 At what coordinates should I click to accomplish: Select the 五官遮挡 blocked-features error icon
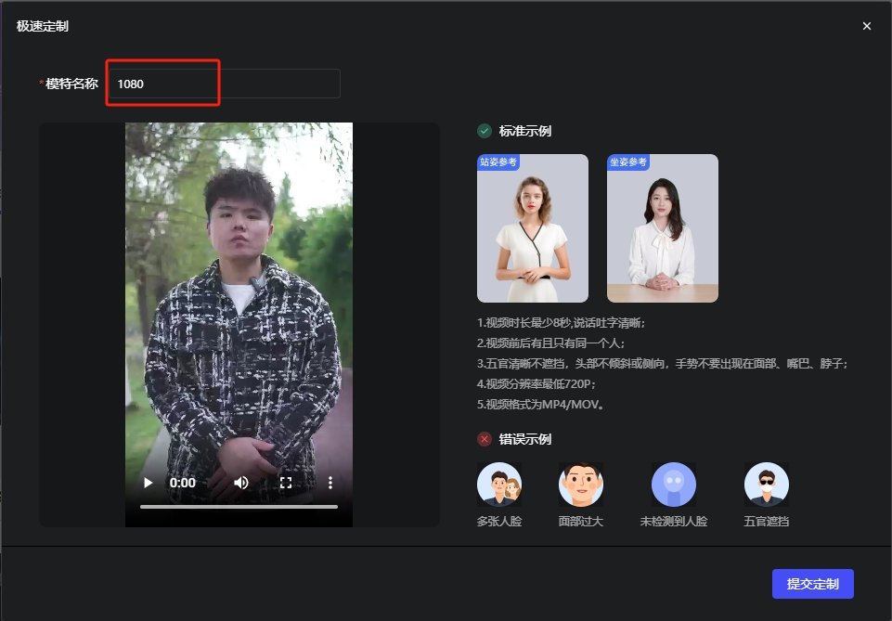(766, 484)
